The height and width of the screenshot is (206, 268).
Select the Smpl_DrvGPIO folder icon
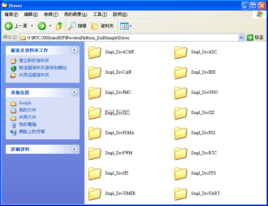point(181,93)
